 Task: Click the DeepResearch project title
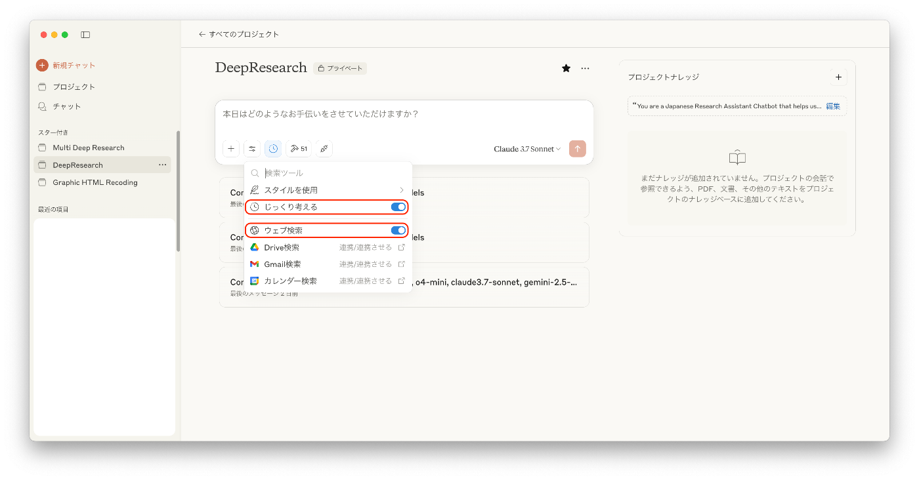(261, 68)
